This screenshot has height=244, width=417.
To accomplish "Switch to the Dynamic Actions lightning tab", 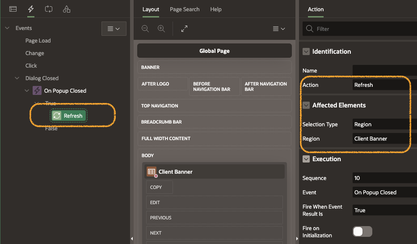I will (x=31, y=9).
